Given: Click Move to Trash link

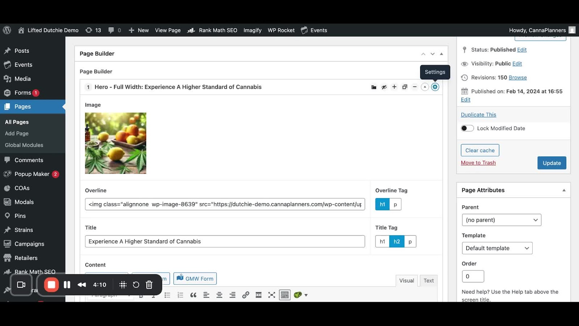Looking at the screenshot, I should pyautogui.click(x=478, y=163).
